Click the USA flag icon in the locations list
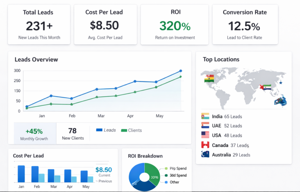 (x=205, y=135)
